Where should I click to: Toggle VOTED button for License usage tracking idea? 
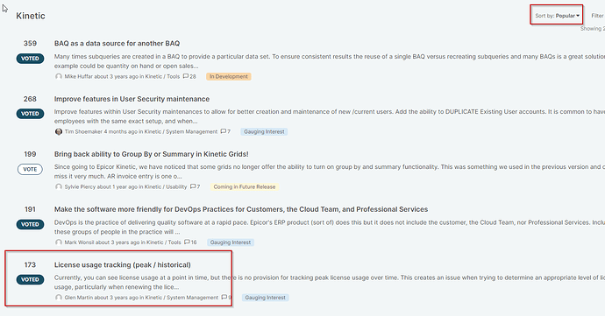[x=30, y=279]
